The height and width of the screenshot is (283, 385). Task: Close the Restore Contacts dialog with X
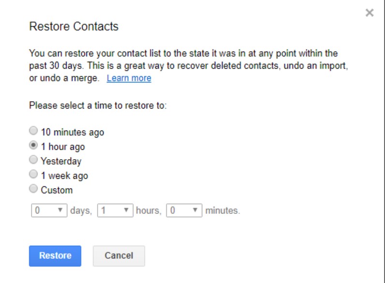[x=370, y=13]
